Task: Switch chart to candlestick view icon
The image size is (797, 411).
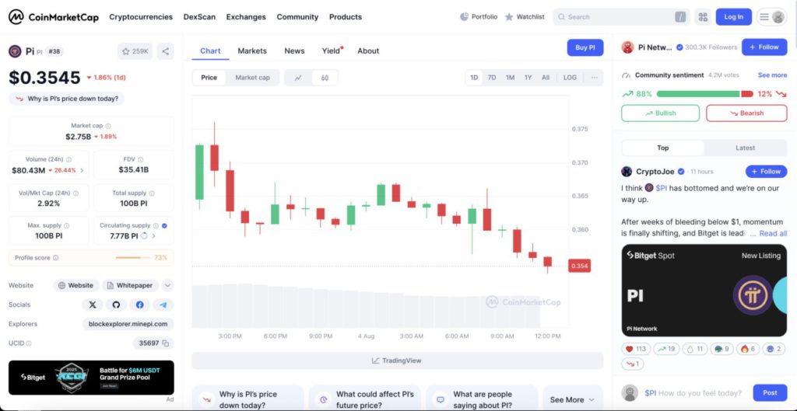Action: click(x=325, y=78)
